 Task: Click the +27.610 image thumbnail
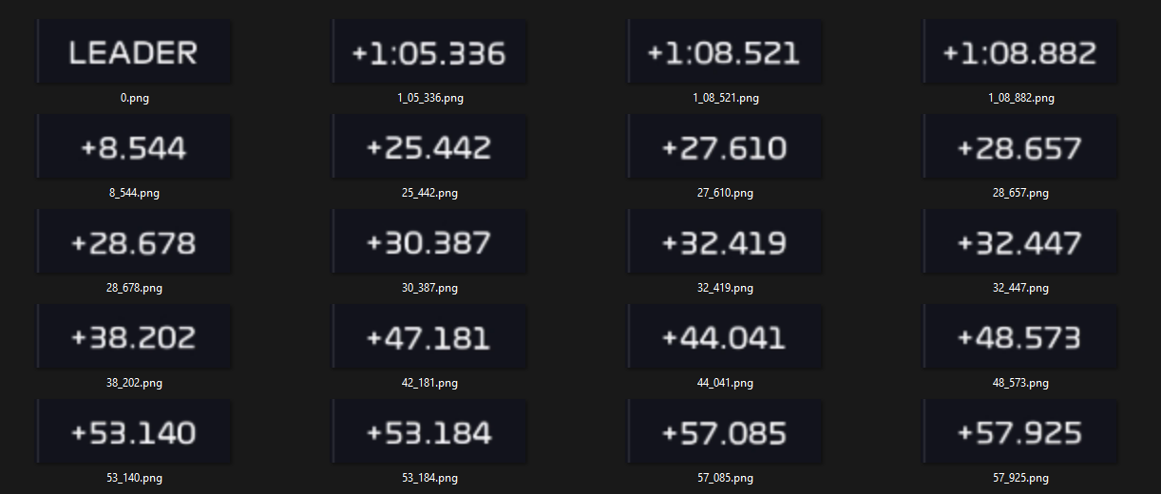(725, 147)
